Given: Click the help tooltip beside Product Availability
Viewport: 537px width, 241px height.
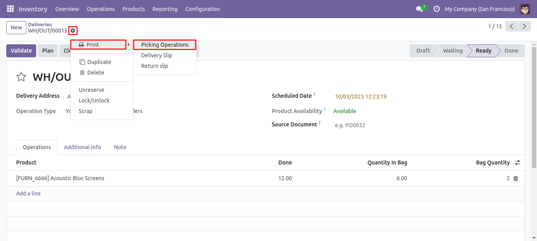Looking at the screenshot, I should 325,110.
